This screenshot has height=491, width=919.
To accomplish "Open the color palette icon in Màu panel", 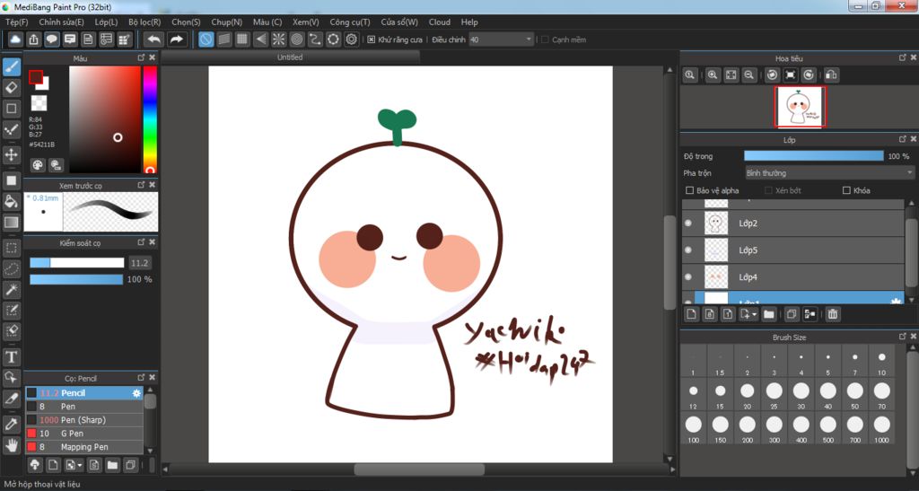I will click(38, 165).
